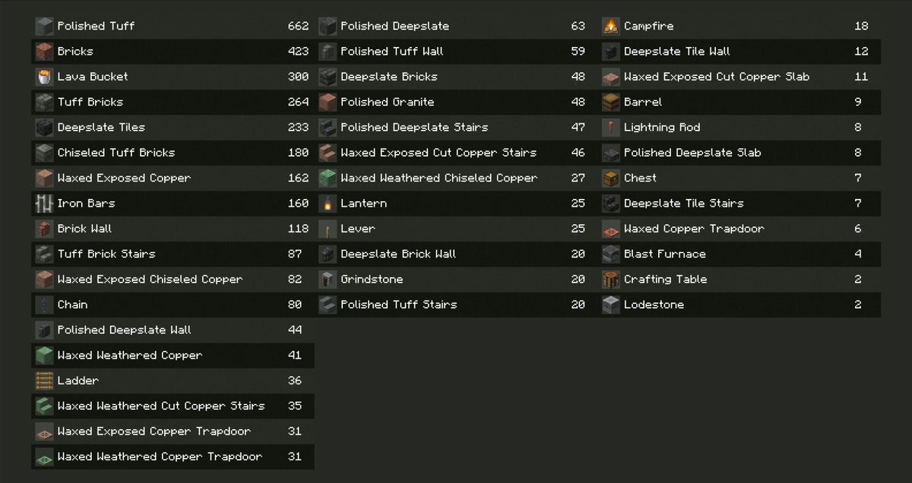
Task: Click the Iron Bars icon
Action: pos(44,204)
